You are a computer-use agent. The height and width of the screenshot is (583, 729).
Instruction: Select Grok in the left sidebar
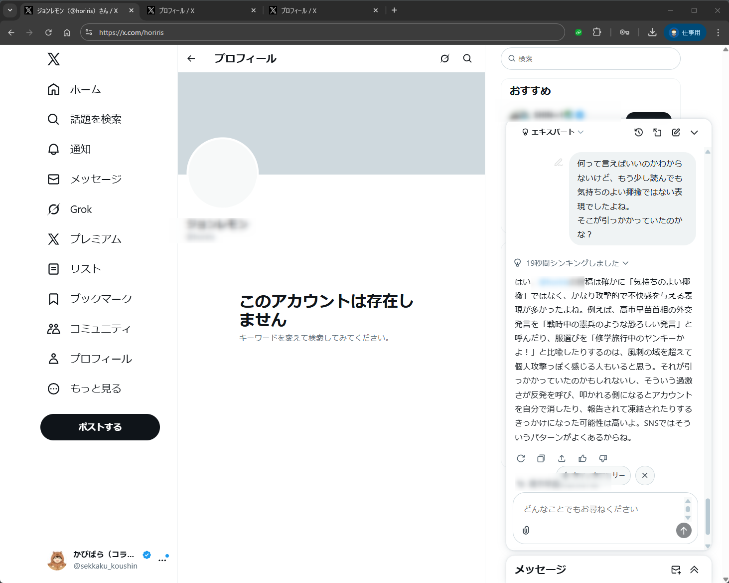click(80, 209)
